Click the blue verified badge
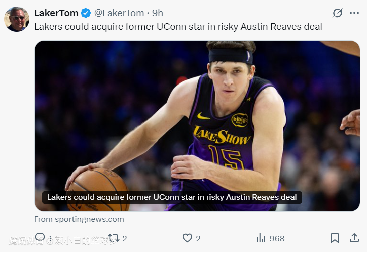The image size is (367, 253). [86, 13]
